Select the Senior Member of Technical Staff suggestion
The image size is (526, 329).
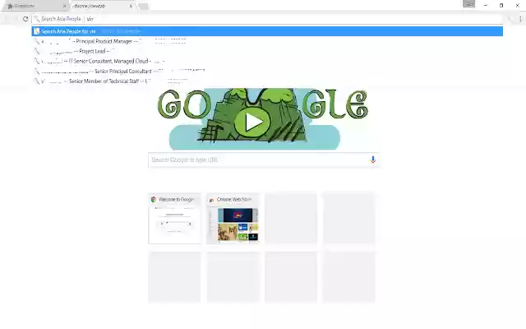click(267, 81)
